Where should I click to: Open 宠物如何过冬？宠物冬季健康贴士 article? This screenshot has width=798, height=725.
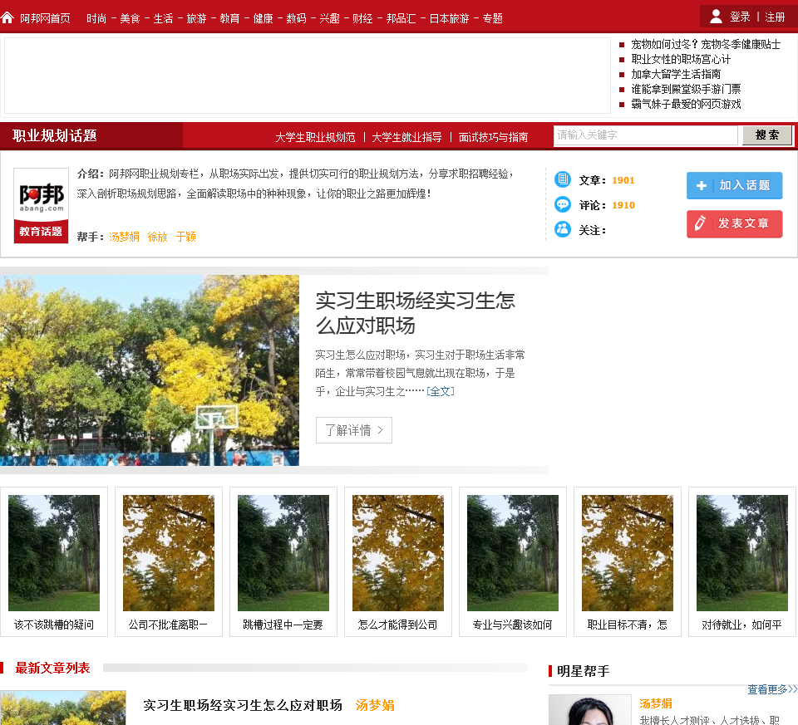coord(706,44)
